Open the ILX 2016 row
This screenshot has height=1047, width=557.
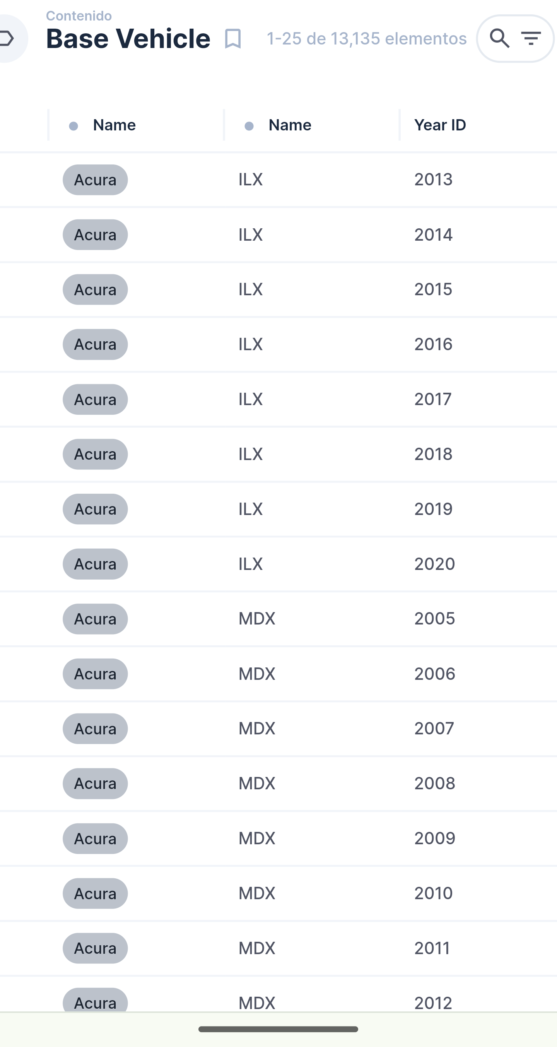tap(250, 344)
